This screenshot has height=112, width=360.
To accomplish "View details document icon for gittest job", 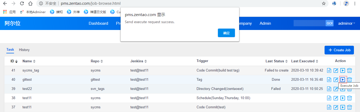I will pyautogui.click(x=329, y=79).
